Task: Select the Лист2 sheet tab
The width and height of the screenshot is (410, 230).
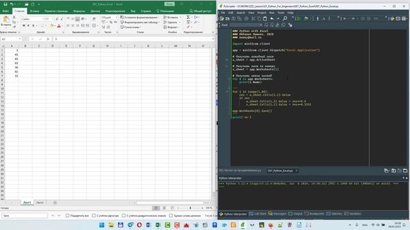Action: coord(40,203)
